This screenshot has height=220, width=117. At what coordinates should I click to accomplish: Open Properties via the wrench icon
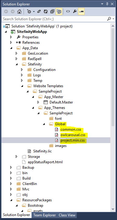tap(75, 12)
